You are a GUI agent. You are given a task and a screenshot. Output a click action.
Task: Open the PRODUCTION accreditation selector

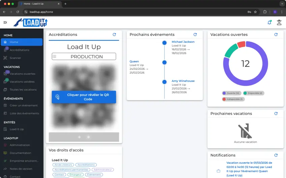tap(84, 57)
